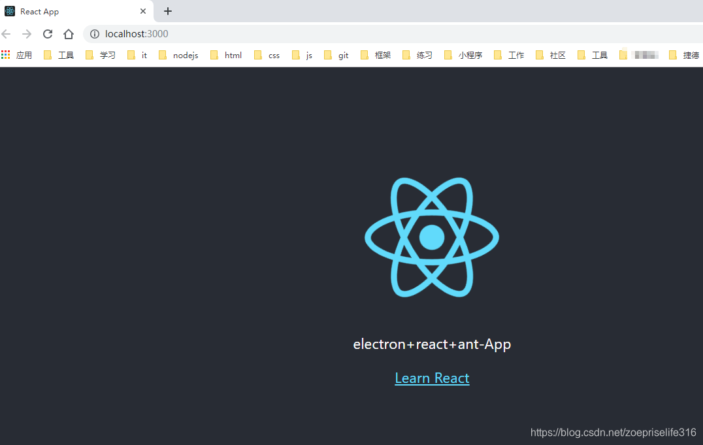Open the nodejs bookmark folder
Image resolution: width=703 pixels, height=445 pixels.
coord(178,55)
